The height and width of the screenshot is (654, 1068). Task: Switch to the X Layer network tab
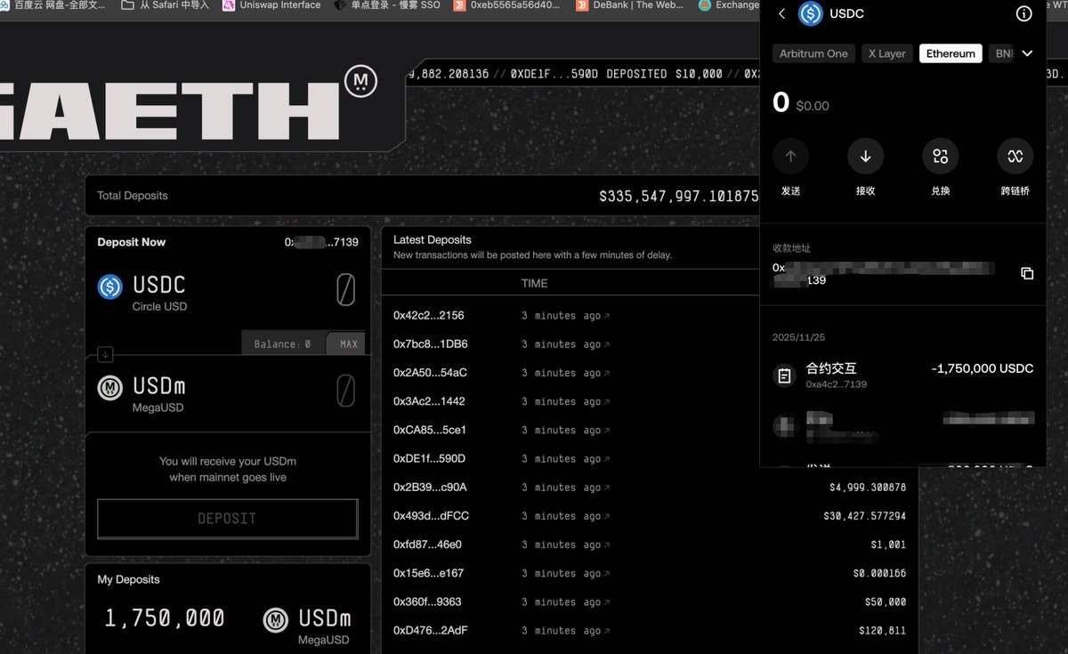[x=886, y=53]
